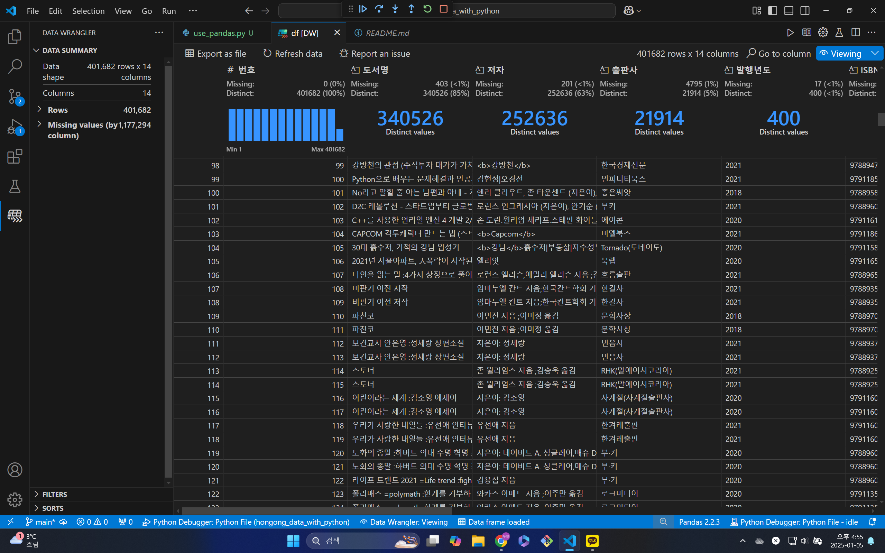Toggle the secondary side bar layout
The width and height of the screenshot is (885, 553).
[x=804, y=11]
